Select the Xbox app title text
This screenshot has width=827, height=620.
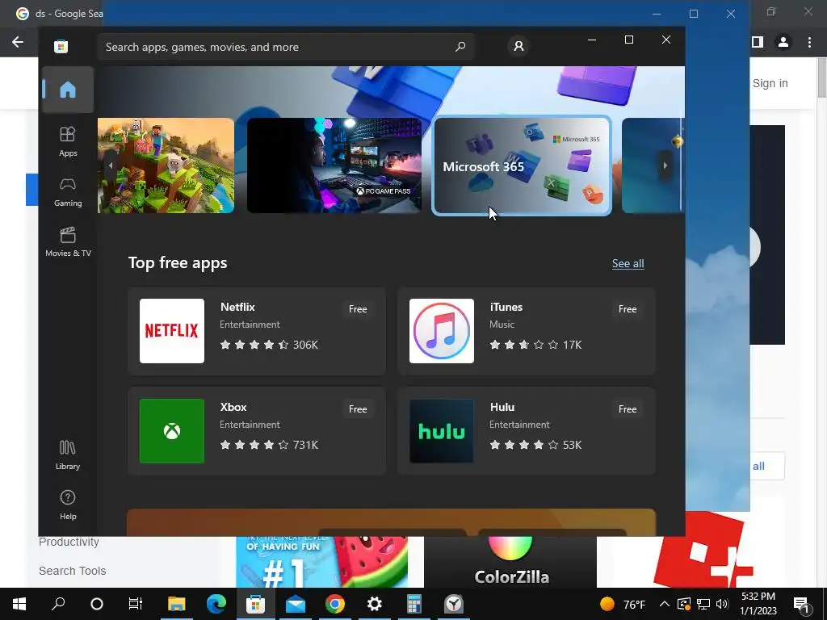pos(233,407)
